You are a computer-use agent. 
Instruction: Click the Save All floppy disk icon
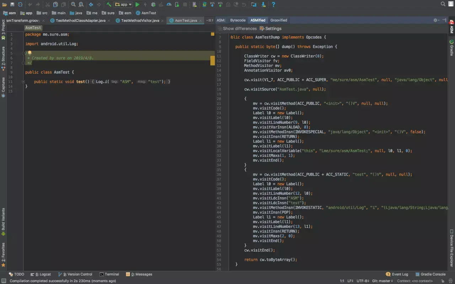[12, 5]
